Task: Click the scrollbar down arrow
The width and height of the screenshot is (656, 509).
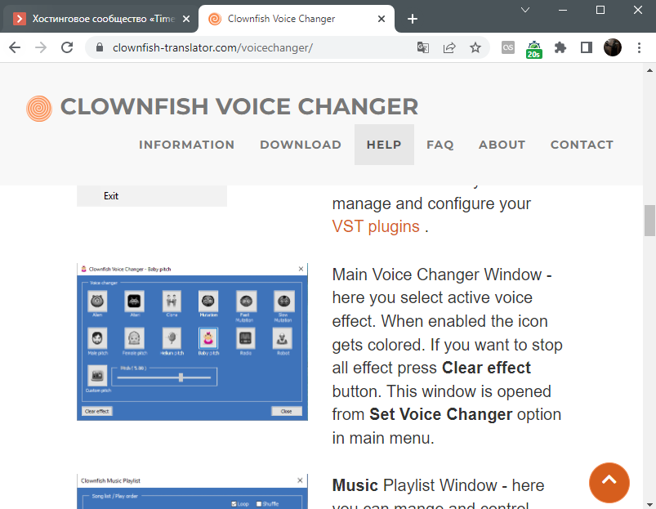Action: (649, 504)
